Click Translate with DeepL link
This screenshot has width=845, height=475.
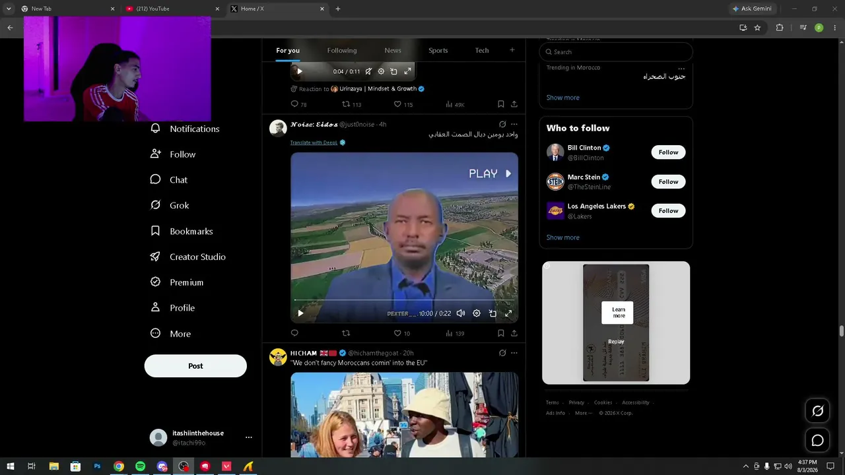pos(314,142)
